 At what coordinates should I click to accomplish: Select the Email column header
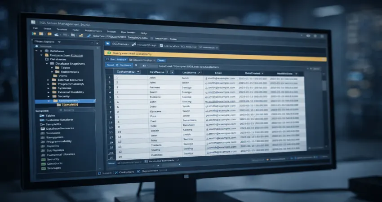[218, 73]
